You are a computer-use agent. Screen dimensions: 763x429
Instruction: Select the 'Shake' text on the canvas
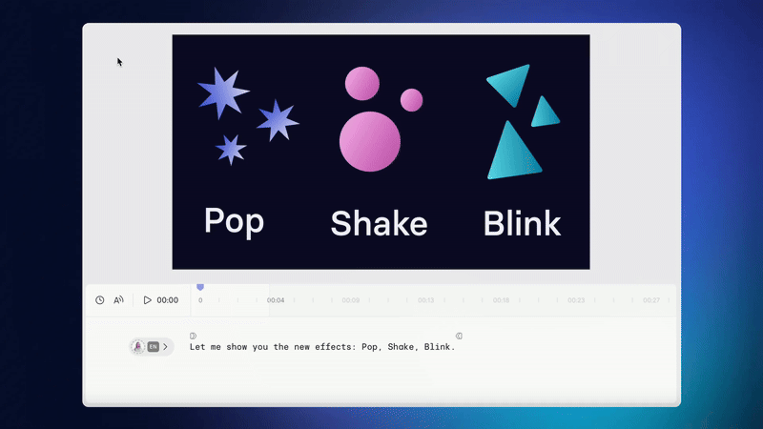click(x=379, y=224)
